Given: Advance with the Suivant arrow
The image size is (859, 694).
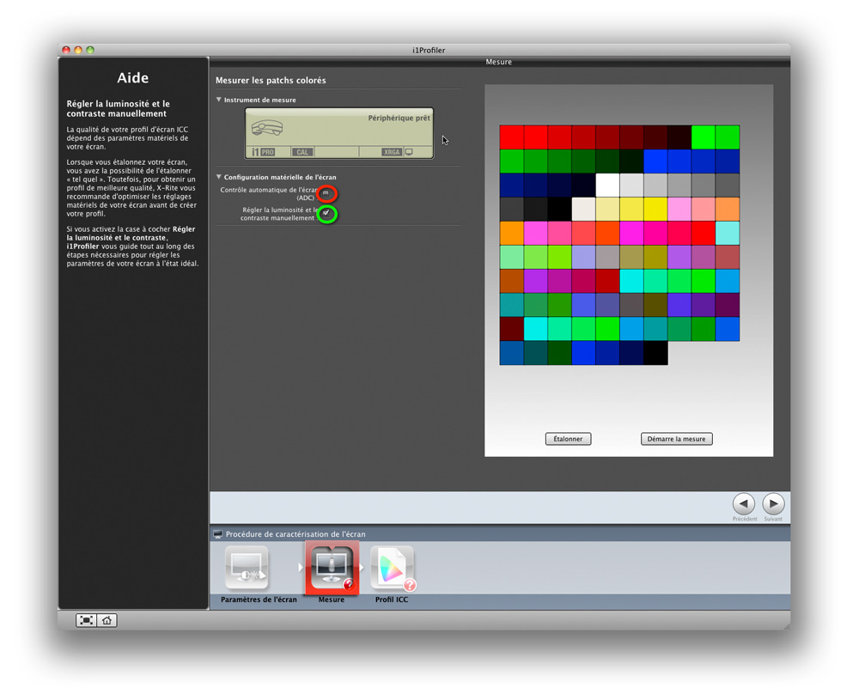Looking at the screenshot, I should (x=773, y=503).
